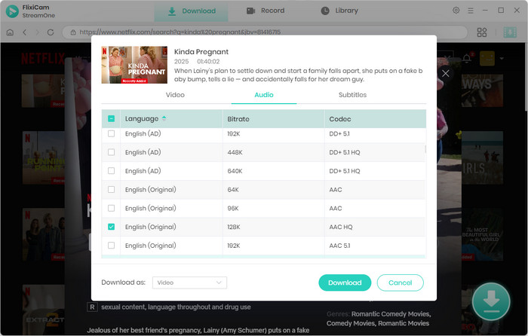Image resolution: width=528 pixels, height=336 pixels.
Task: Navigate forward with the right arrow icon
Action: [38, 32]
